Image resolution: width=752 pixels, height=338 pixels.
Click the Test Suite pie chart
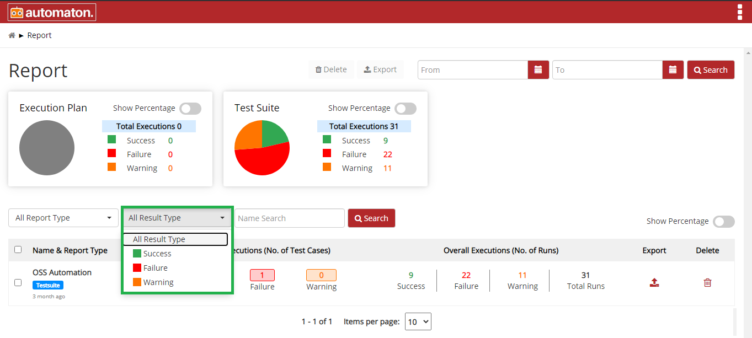(262, 148)
